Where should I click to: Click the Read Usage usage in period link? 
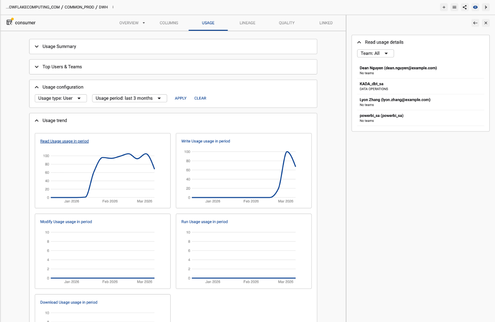pyautogui.click(x=64, y=141)
